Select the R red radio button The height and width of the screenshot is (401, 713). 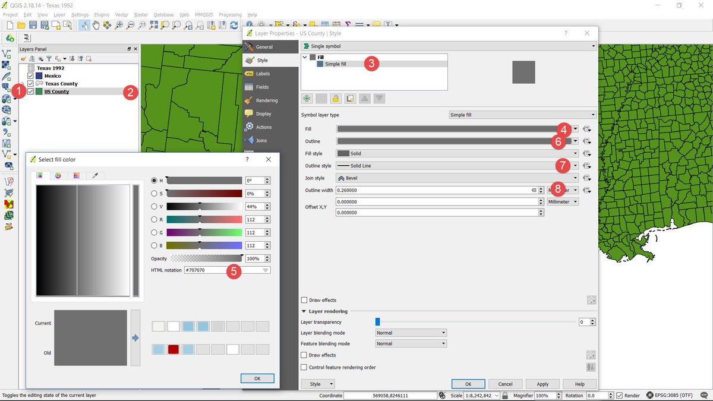coord(154,219)
